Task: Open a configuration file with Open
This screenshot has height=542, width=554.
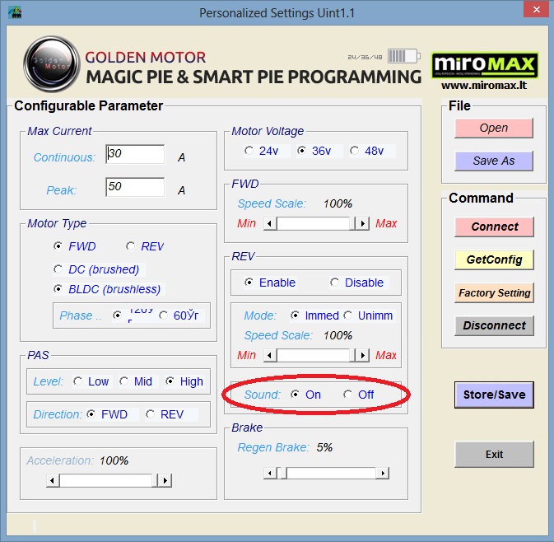Action: [494, 128]
